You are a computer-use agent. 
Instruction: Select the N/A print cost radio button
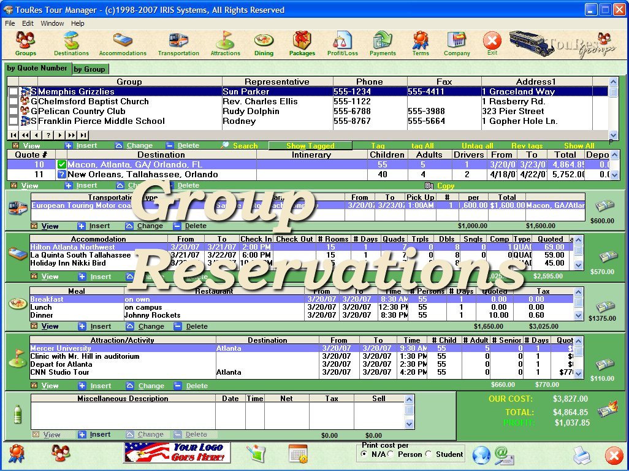tap(364, 454)
